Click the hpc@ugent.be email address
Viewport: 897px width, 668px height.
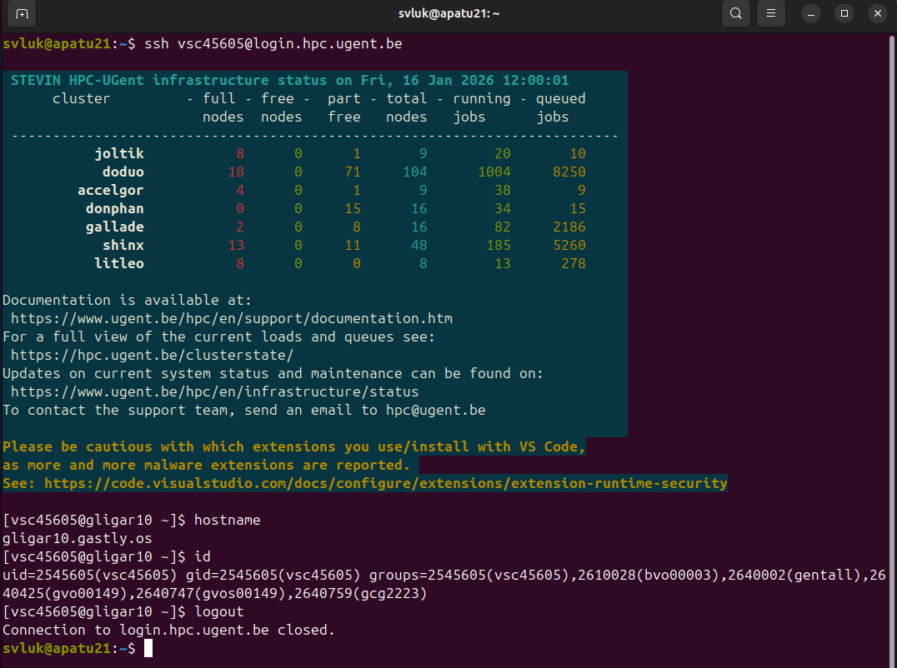pos(436,410)
